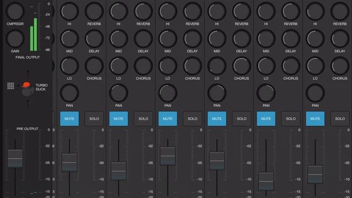Click the CHORUS knob on the second channel
This screenshot has width=352, height=198.
[x=143, y=66]
